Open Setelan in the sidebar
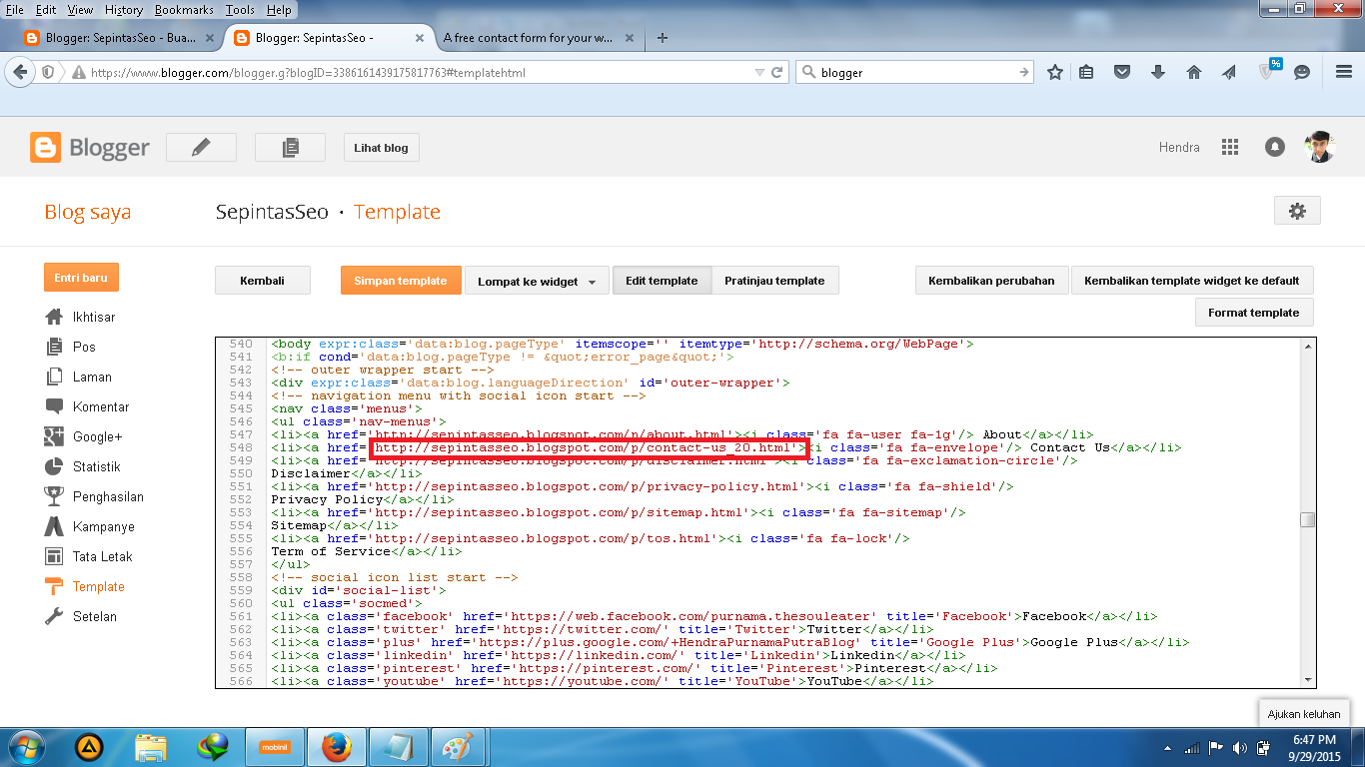This screenshot has width=1365, height=767. pyautogui.click(x=81, y=616)
